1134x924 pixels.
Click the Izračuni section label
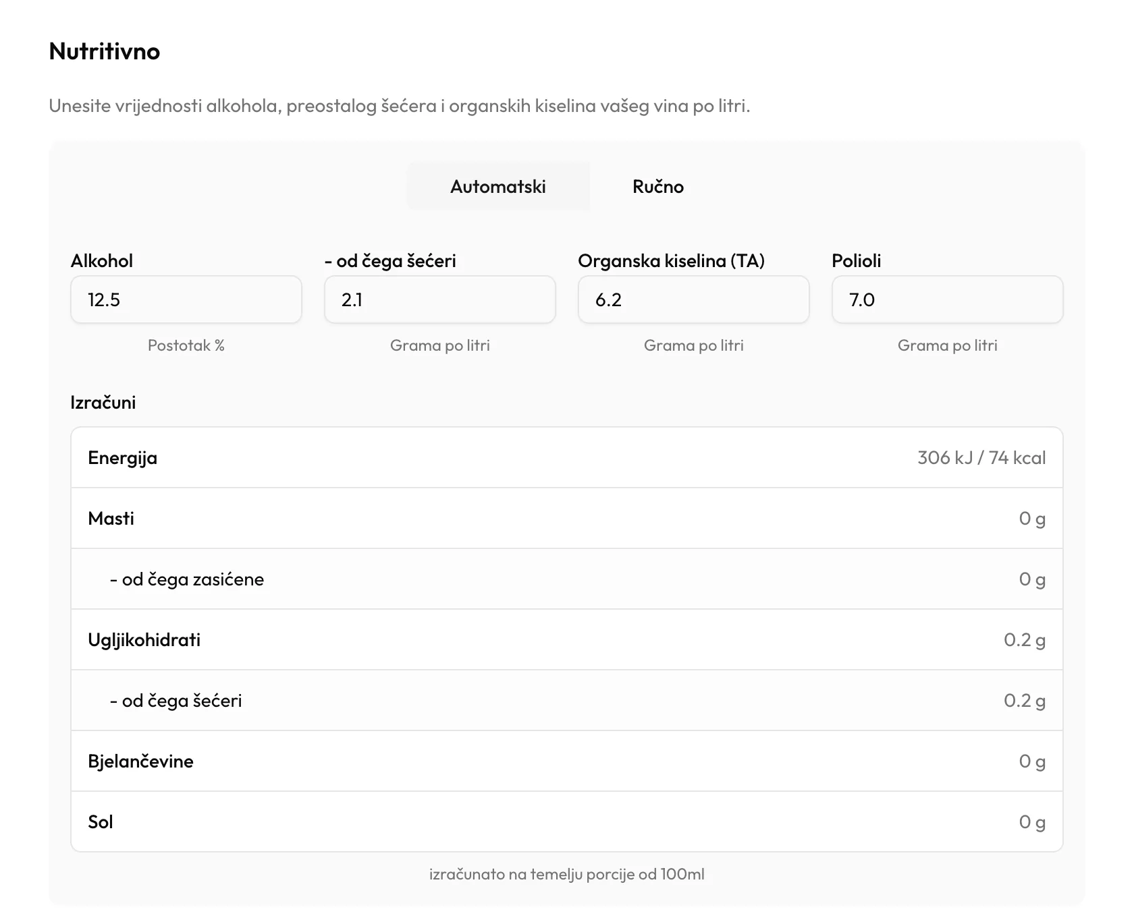point(103,403)
